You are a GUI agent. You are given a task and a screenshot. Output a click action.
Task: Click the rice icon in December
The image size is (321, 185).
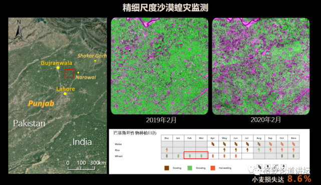[x=167, y=150]
